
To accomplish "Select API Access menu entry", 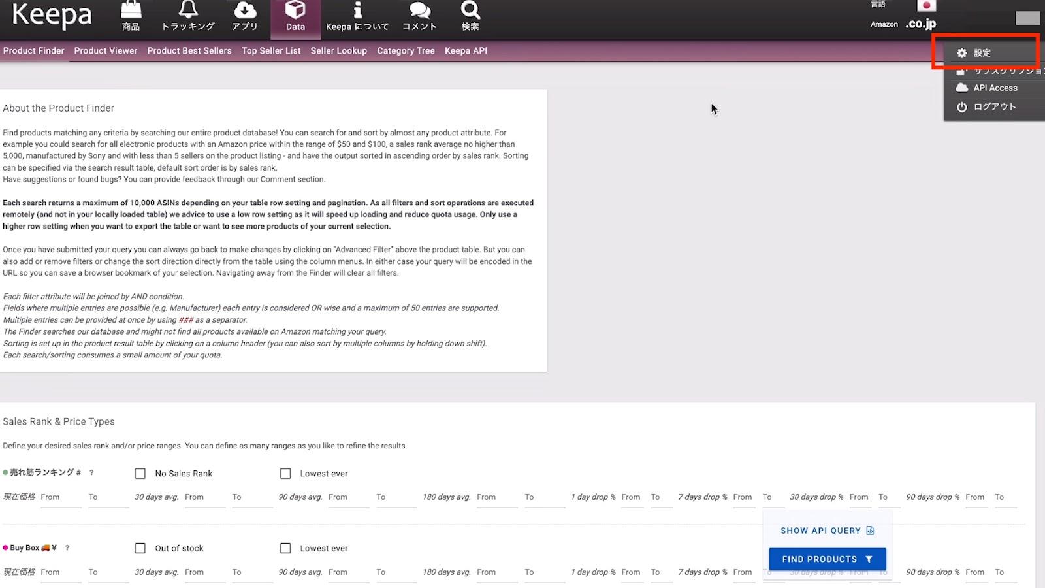I will click(995, 88).
